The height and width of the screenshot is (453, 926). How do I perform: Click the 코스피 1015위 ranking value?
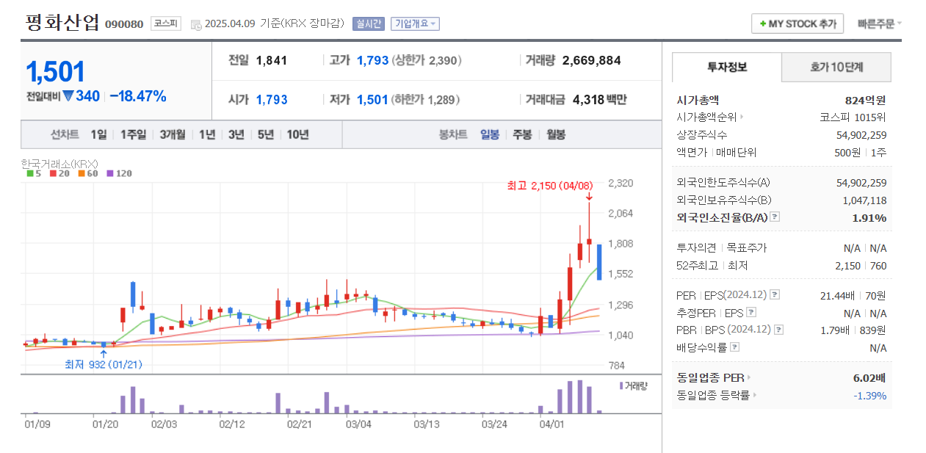pyautogui.click(x=853, y=117)
